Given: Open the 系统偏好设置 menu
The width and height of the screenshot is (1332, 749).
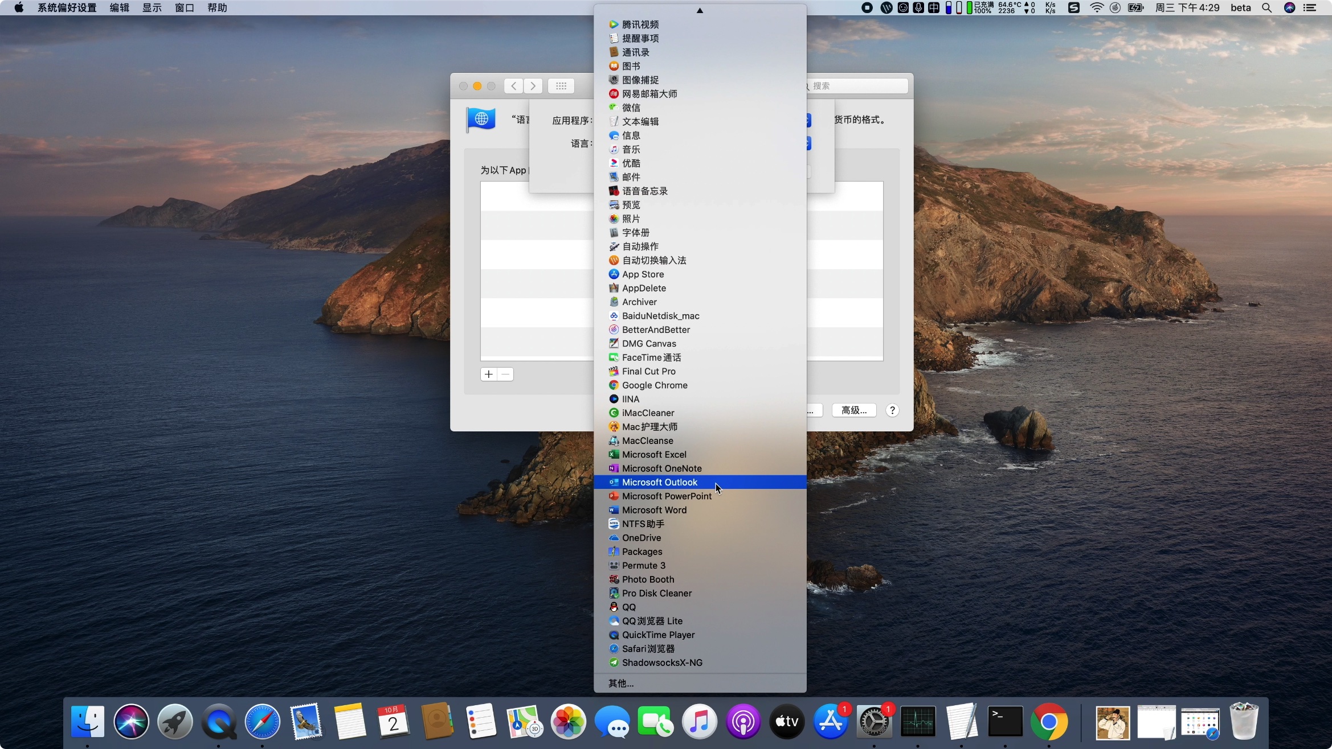Looking at the screenshot, I should pos(67,8).
